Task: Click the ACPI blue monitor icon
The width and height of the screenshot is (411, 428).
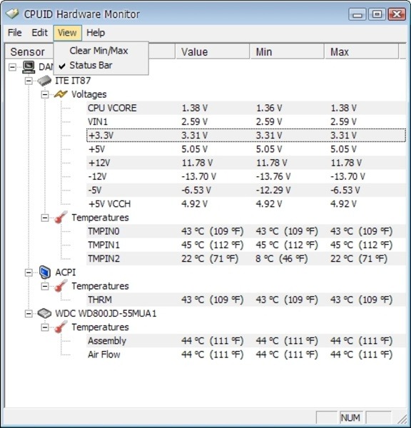Action: [45, 272]
